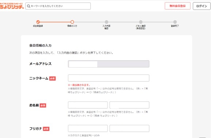Focus the first フリガナ input box
The image size is (211, 138).
[x=88, y=128]
